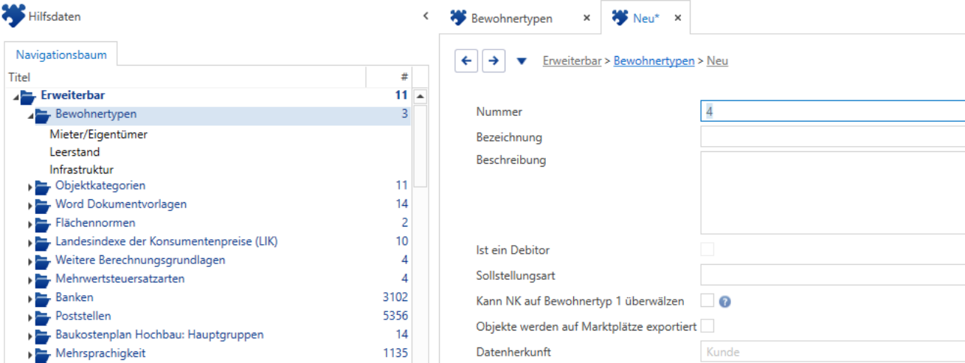The height and width of the screenshot is (363, 965).
Task: Click the Word Dokumentvorlagen folder icon
Action: pyautogui.click(x=43, y=204)
